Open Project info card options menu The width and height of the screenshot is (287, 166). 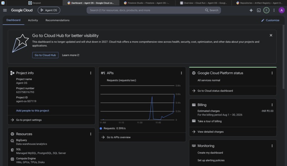coord(90,73)
